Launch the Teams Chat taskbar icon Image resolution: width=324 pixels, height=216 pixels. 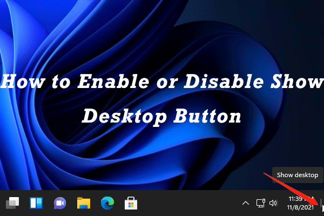click(x=60, y=203)
